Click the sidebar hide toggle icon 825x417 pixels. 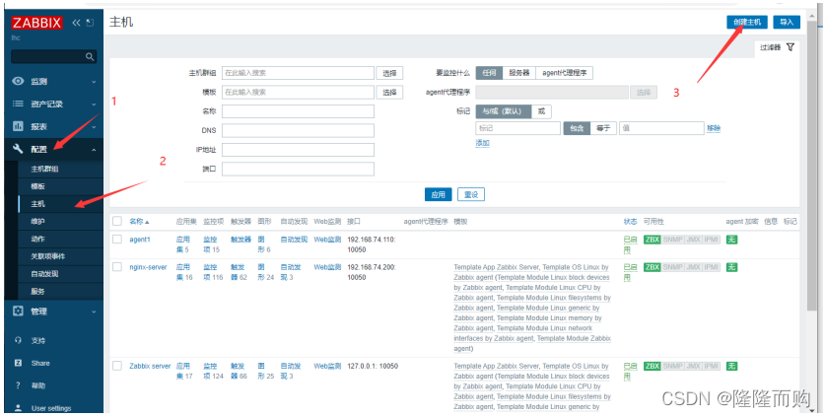coord(90,23)
